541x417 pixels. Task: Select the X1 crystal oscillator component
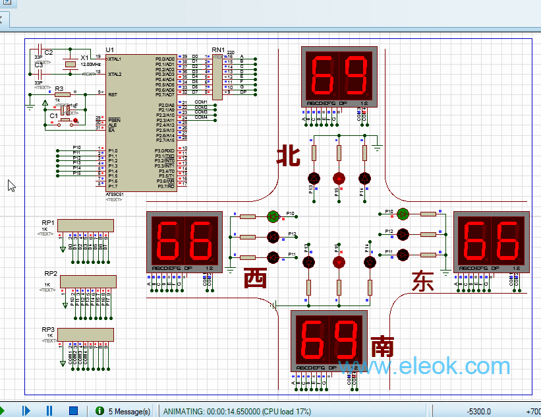[70, 64]
